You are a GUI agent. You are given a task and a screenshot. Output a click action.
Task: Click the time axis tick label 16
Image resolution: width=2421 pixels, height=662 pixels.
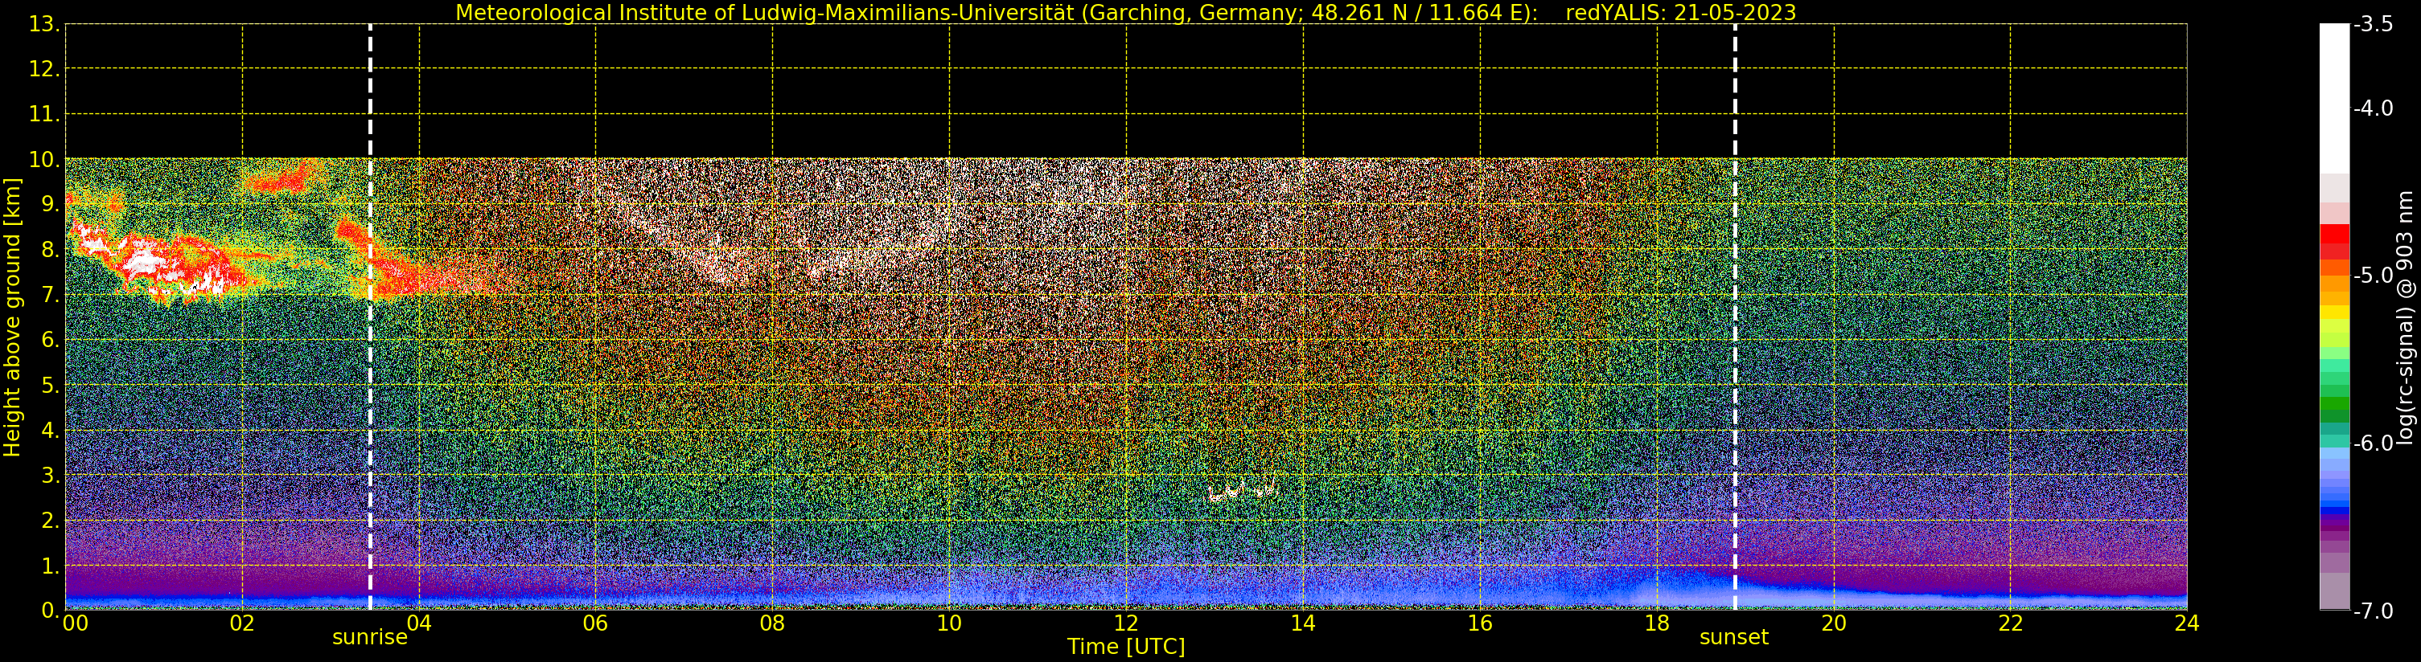coord(1480,623)
